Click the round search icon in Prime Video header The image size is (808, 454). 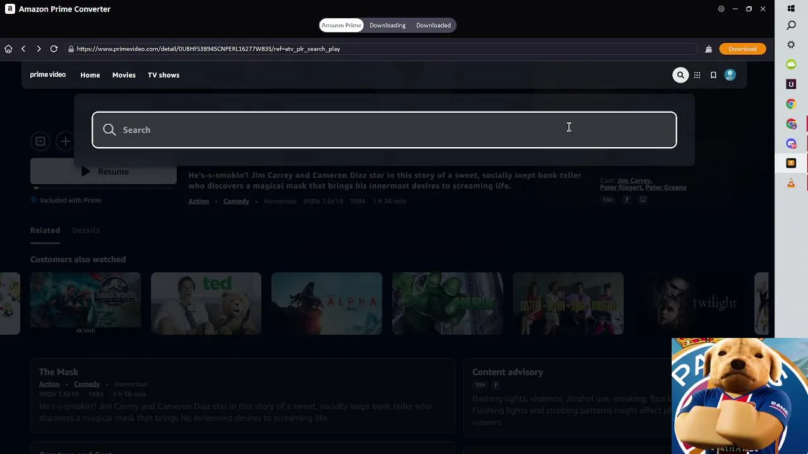click(680, 75)
